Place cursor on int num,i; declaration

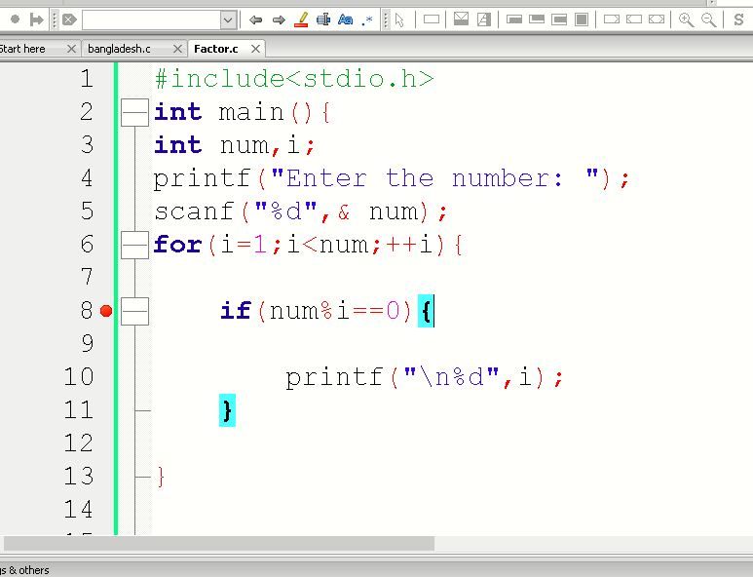(235, 145)
